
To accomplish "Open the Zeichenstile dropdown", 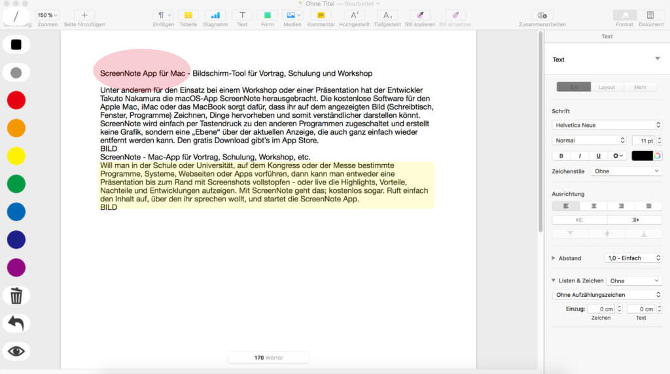I will click(626, 171).
